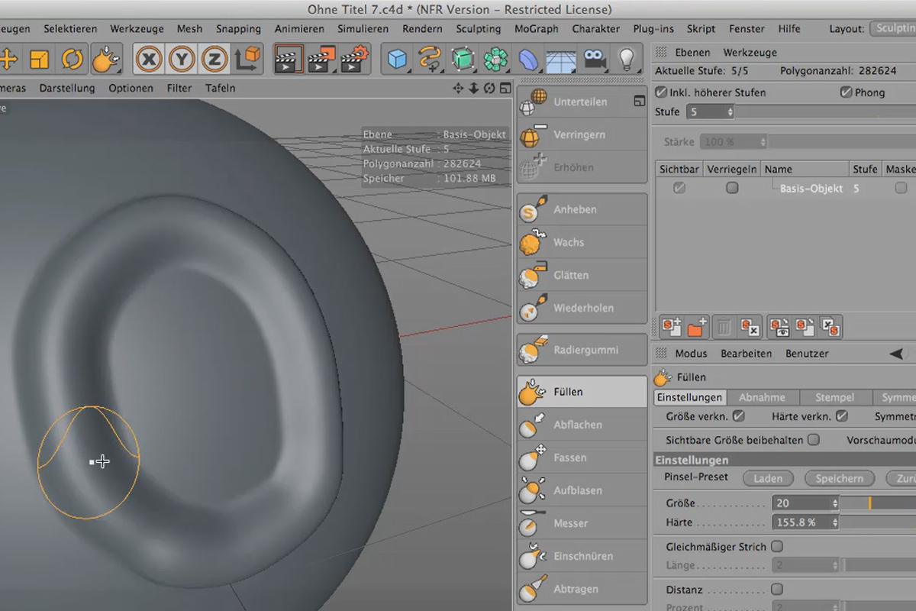
Task: Click the Speichern button
Action: (839, 478)
